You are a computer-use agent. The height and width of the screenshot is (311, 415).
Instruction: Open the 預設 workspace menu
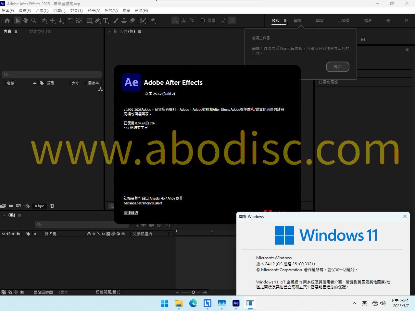click(x=285, y=20)
